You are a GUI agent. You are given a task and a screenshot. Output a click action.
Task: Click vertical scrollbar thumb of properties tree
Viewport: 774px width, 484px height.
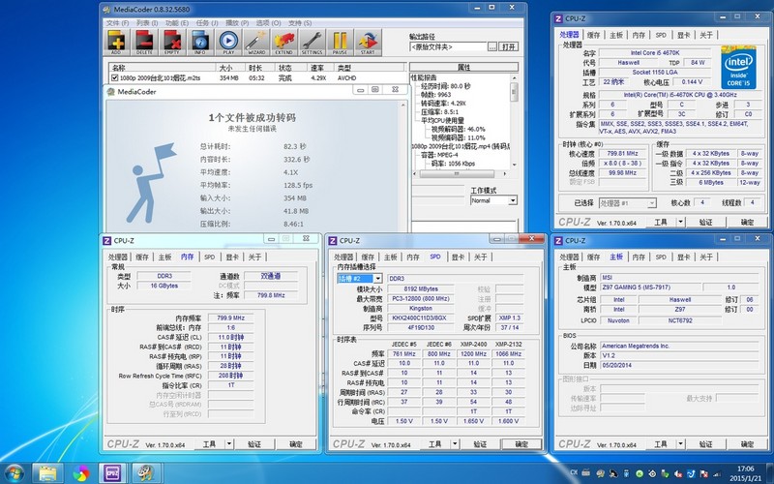click(x=514, y=92)
